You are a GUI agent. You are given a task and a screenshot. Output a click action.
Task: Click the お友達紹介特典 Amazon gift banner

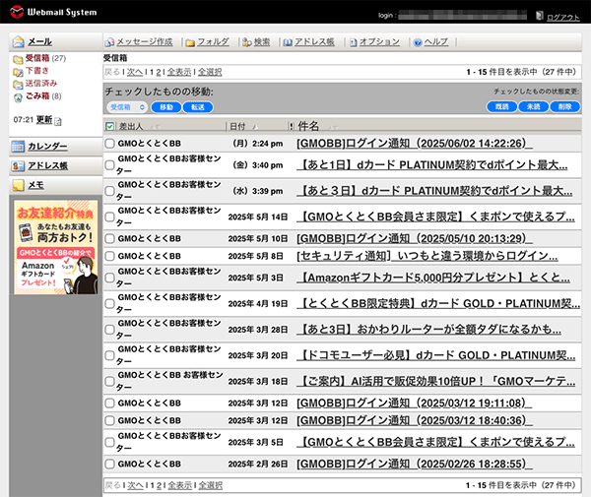56,247
